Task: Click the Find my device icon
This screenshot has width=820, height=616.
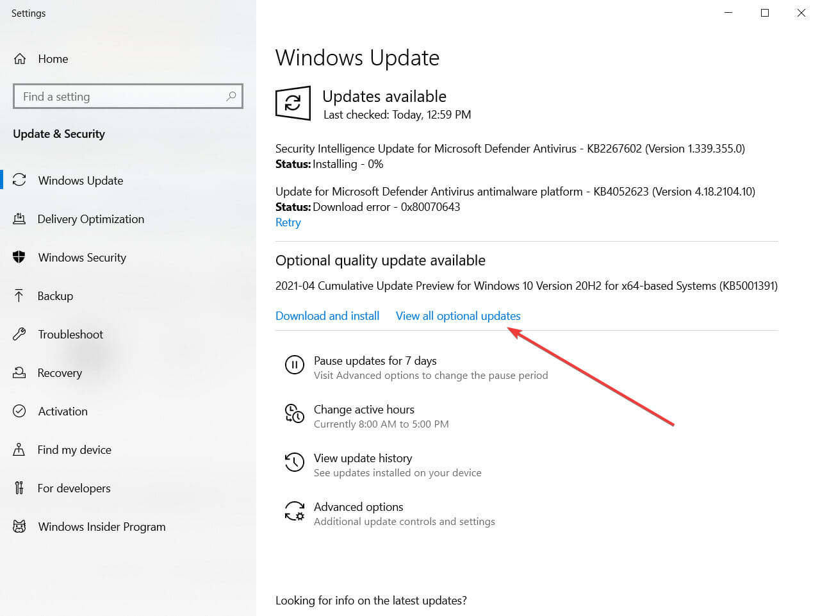Action: pyautogui.click(x=19, y=449)
